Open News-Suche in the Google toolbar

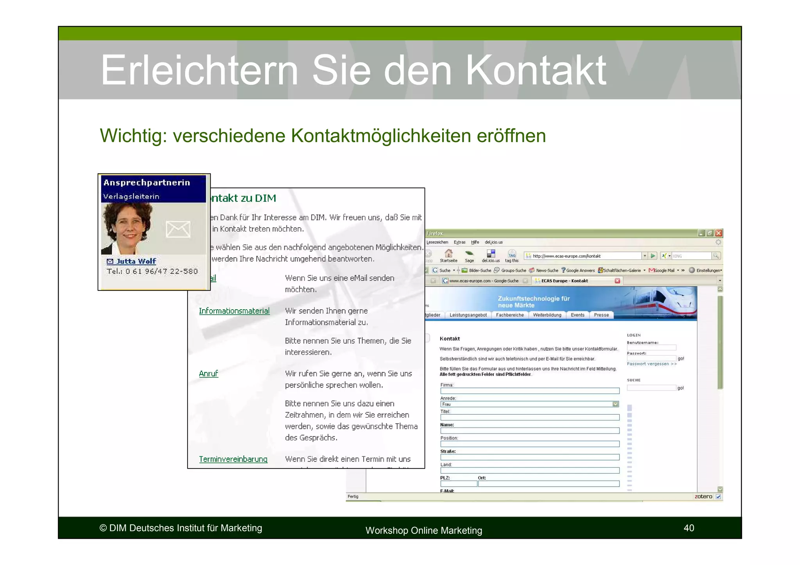point(543,270)
